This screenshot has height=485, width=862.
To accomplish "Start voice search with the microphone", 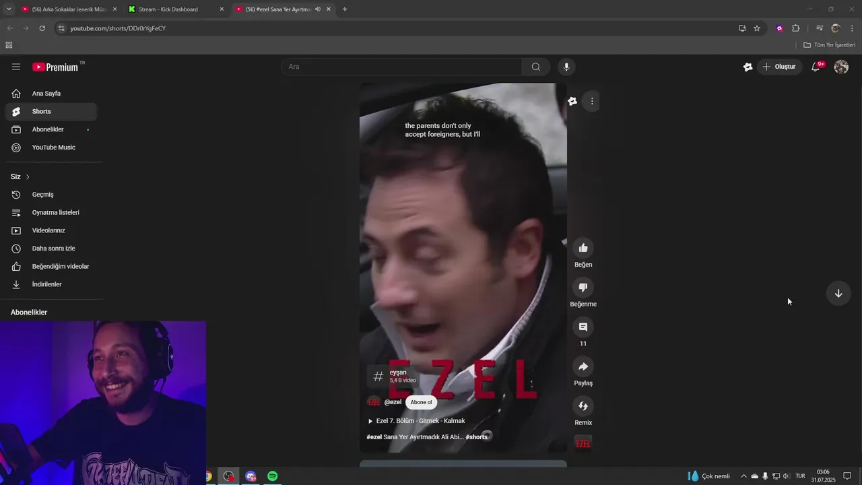I will pos(566,67).
